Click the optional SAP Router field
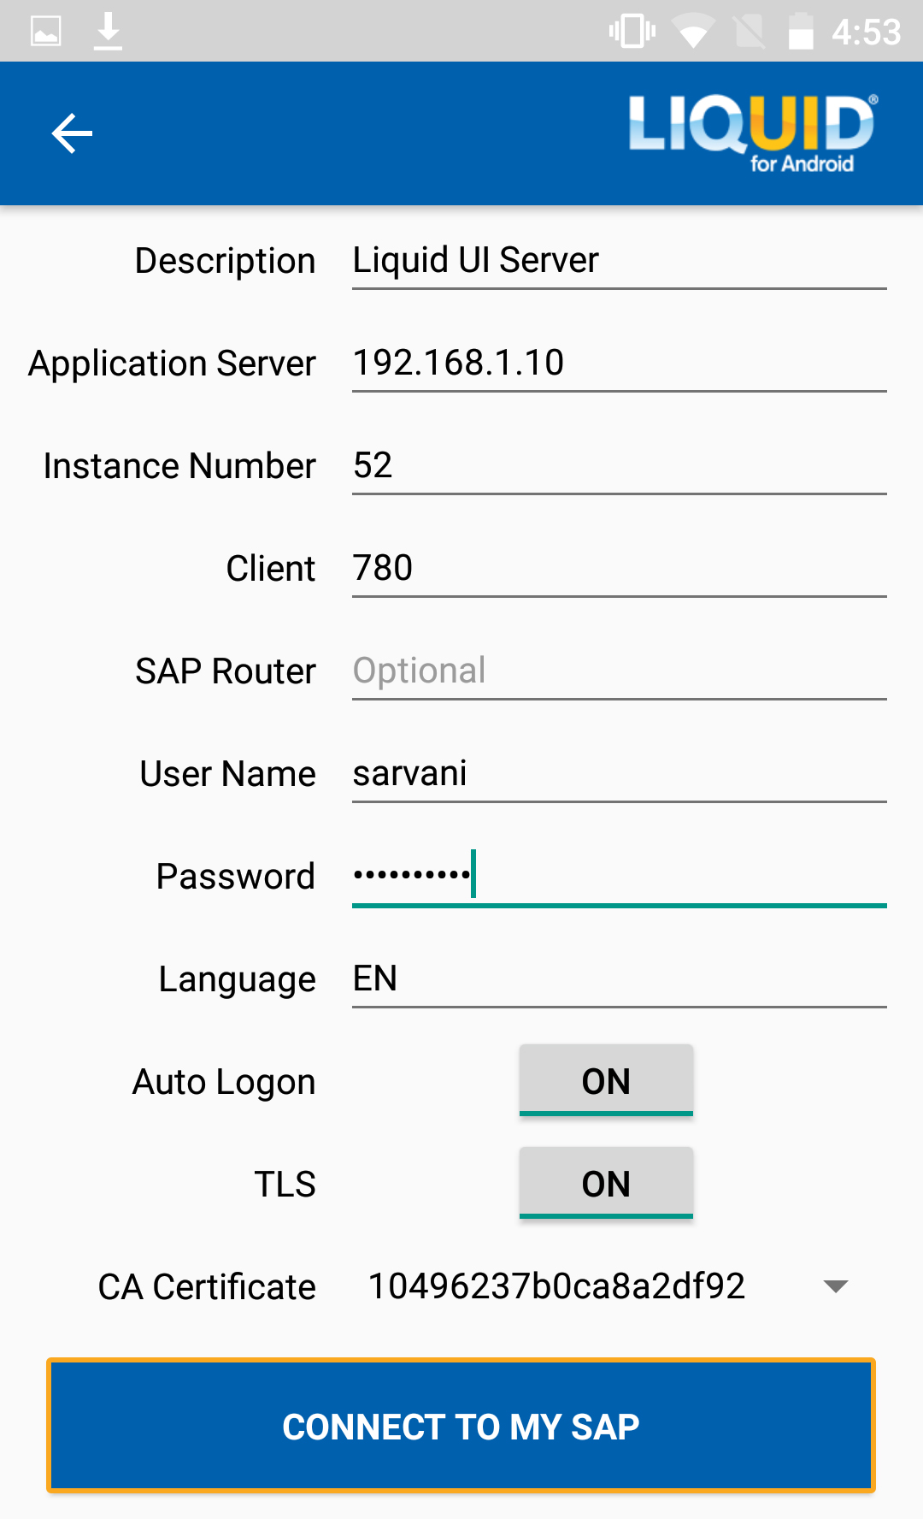 point(619,671)
